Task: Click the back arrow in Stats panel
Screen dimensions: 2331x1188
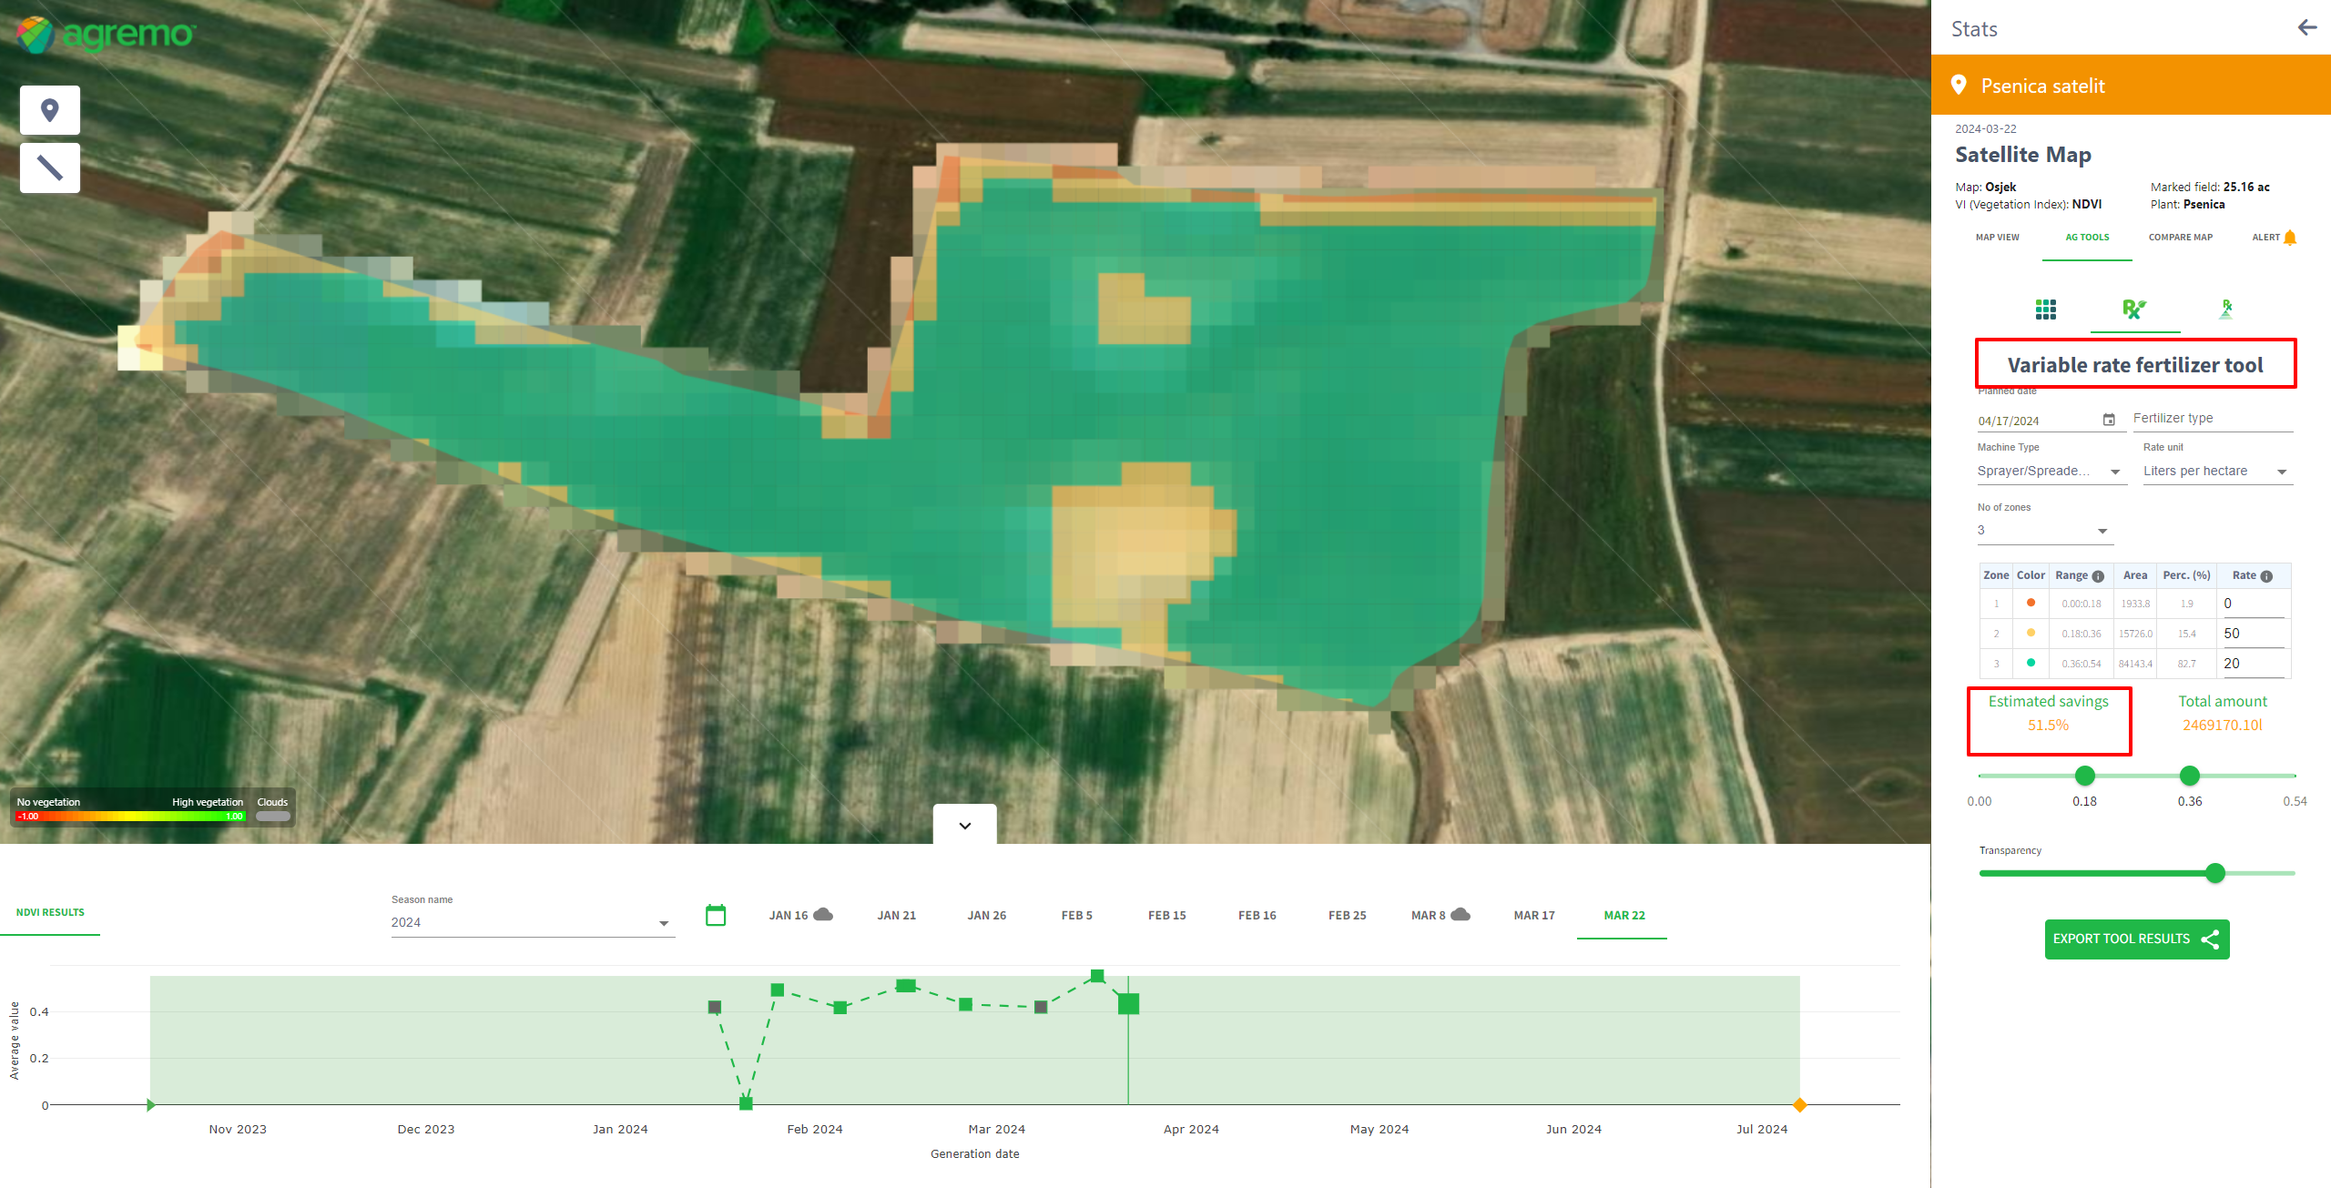Action: pos(2306,27)
